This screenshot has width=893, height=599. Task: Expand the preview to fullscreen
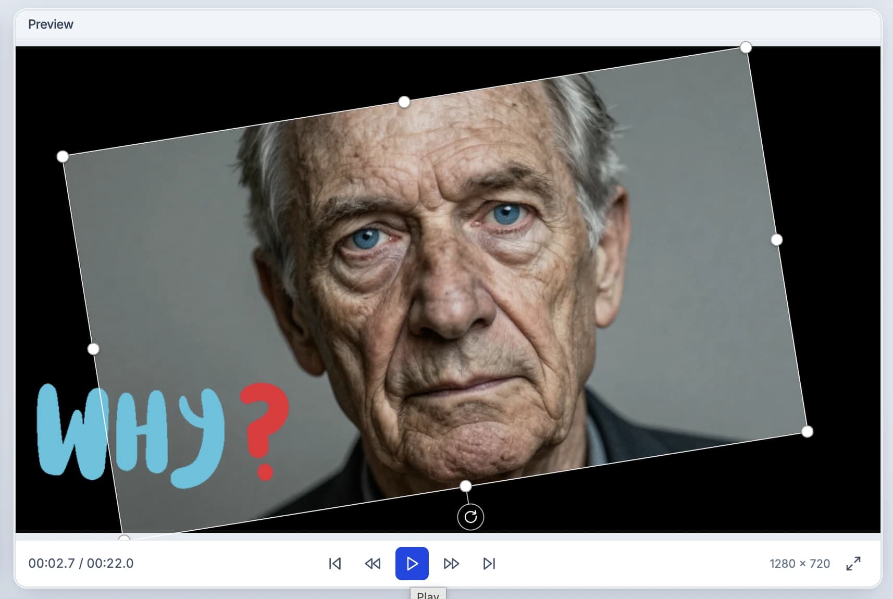[853, 564]
